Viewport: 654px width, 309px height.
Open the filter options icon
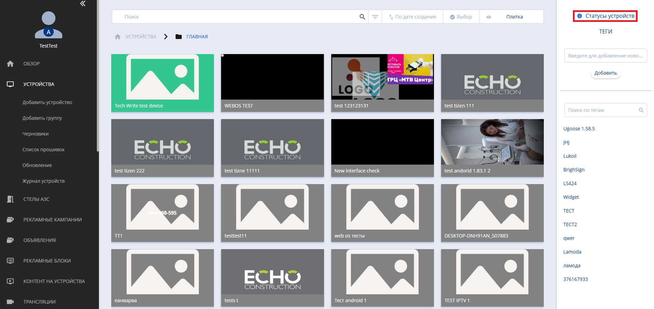375,17
